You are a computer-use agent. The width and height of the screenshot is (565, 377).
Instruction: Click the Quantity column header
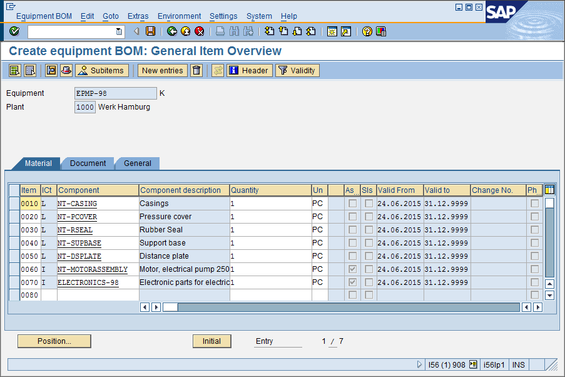[270, 190]
